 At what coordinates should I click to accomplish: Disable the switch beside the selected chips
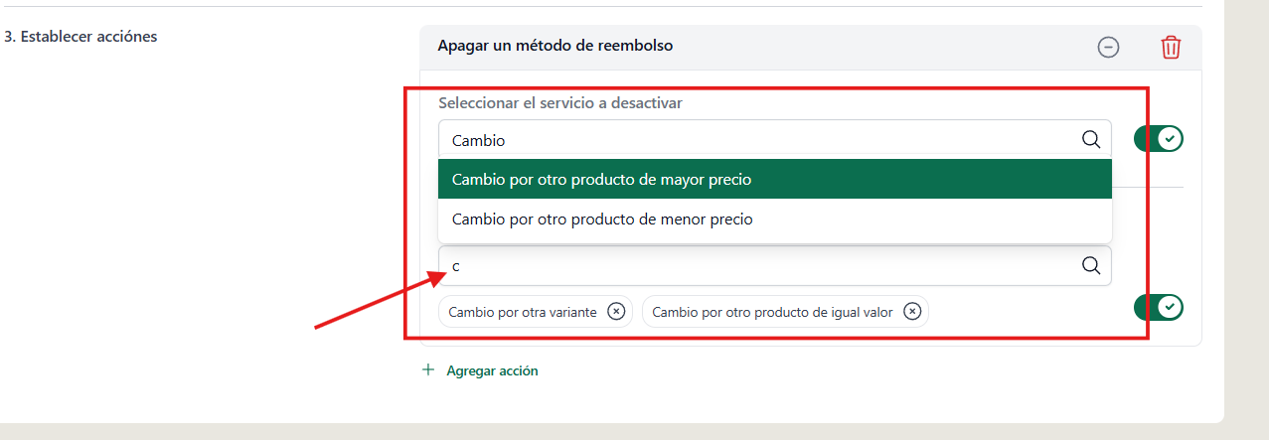tap(1159, 308)
